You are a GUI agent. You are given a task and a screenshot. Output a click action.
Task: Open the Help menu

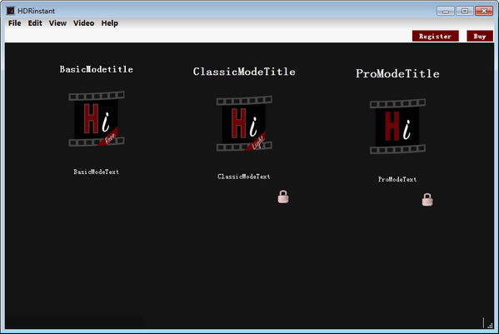(109, 23)
